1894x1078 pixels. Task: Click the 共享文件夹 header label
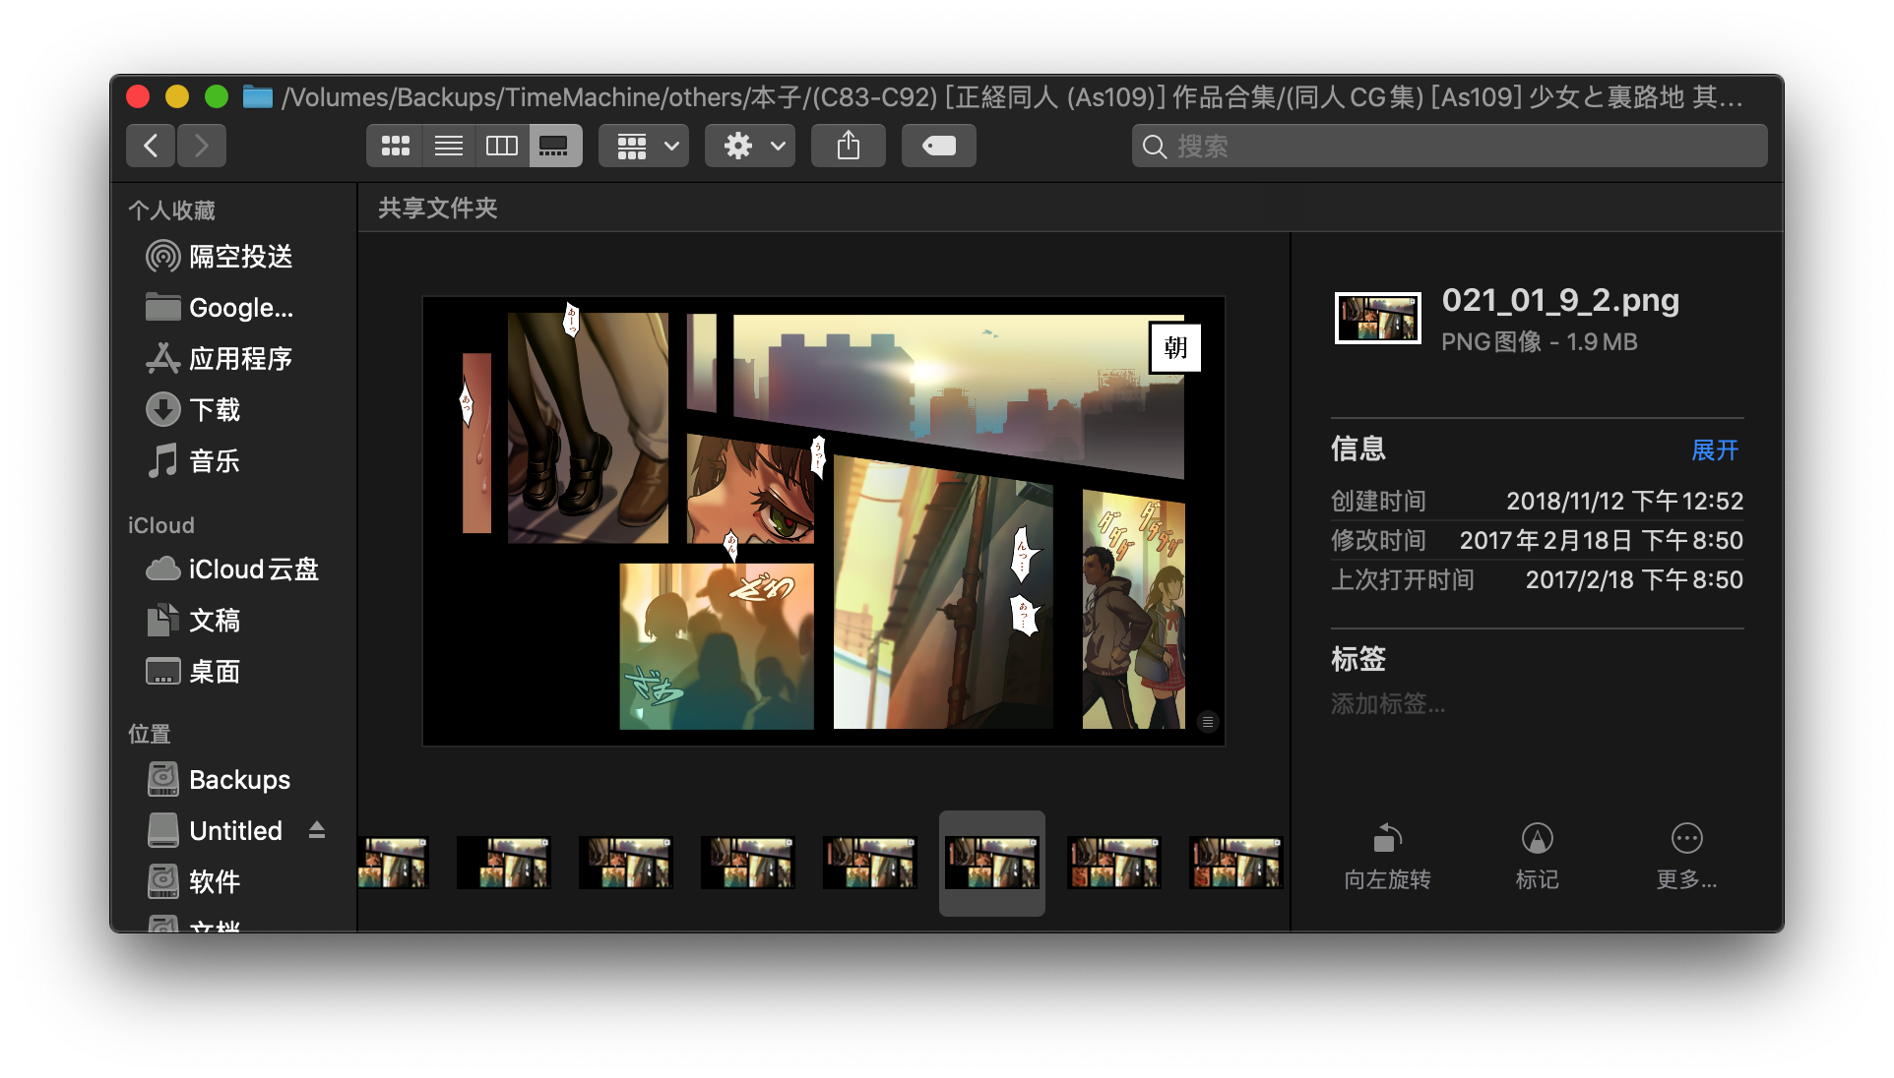click(x=436, y=208)
